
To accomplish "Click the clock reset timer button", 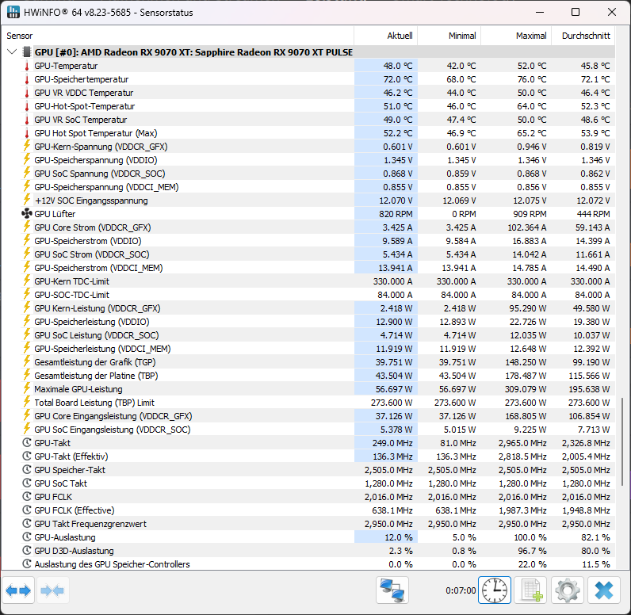I will click(x=495, y=590).
